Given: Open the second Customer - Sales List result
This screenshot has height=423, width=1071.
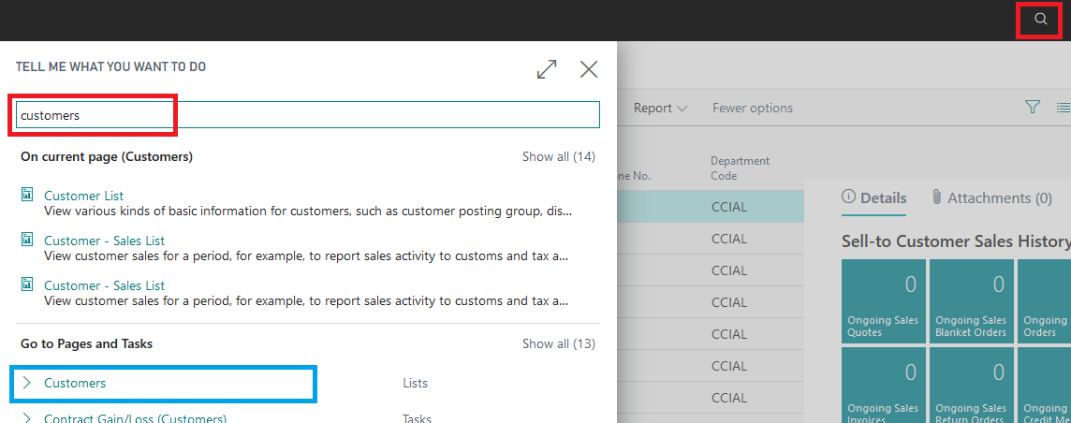Looking at the screenshot, I should point(105,285).
